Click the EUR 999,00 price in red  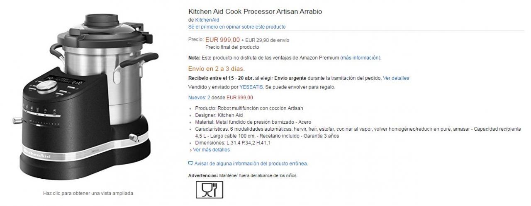[x=222, y=40]
